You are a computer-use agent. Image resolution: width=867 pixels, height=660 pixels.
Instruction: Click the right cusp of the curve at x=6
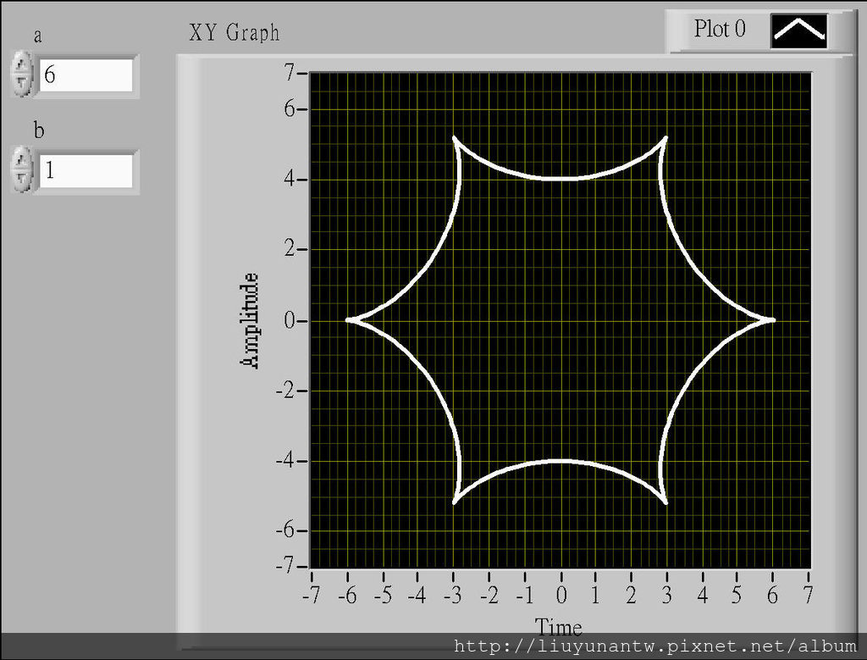(x=772, y=319)
